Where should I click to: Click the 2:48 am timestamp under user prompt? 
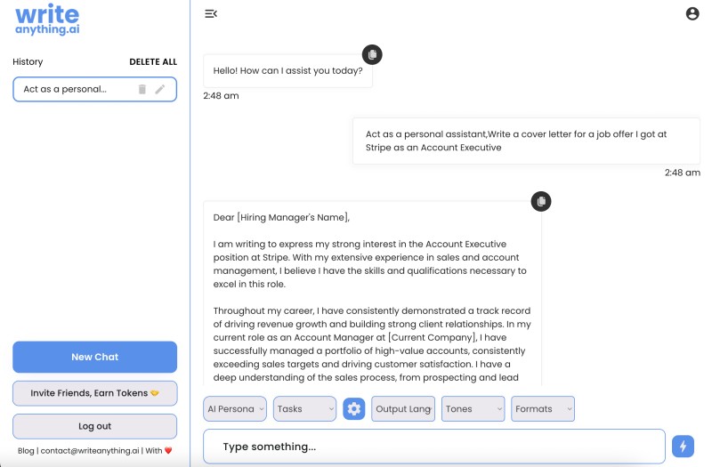coord(683,173)
